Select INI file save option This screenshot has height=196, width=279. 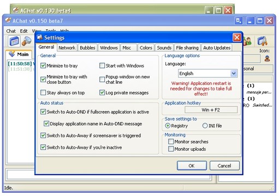coord(205,126)
